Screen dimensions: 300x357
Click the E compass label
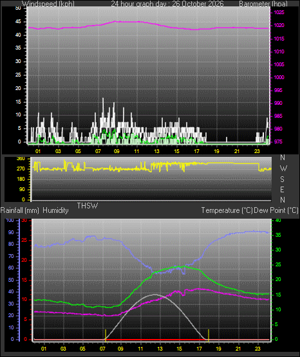283,189
